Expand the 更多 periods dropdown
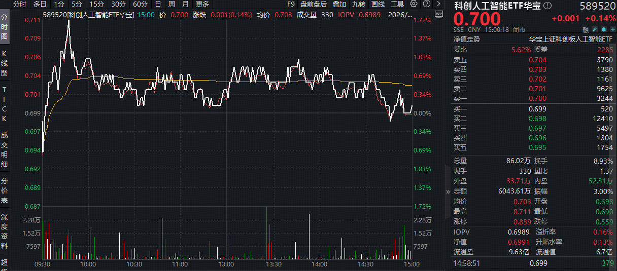The width and height of the screenshot is (617, 271). point(202,4)
